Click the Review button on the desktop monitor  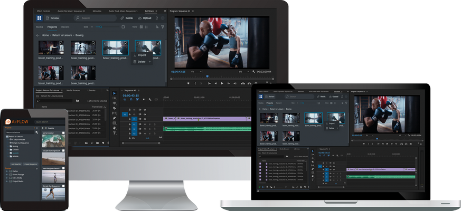click(x=52, y=18)
